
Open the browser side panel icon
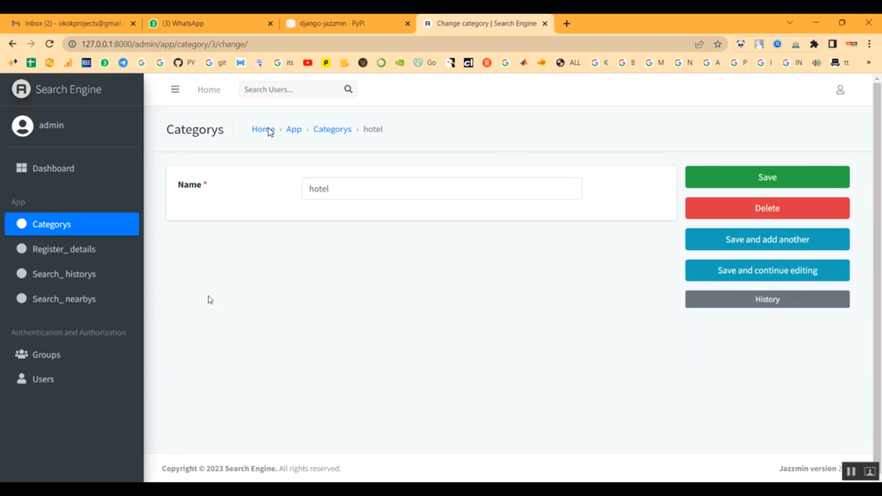pyautogui.click(x=833, y=44)
